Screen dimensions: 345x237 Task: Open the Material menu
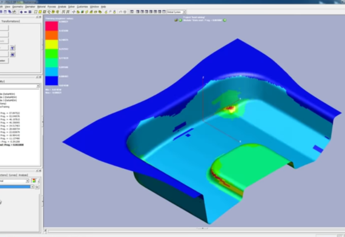(41, 7)
